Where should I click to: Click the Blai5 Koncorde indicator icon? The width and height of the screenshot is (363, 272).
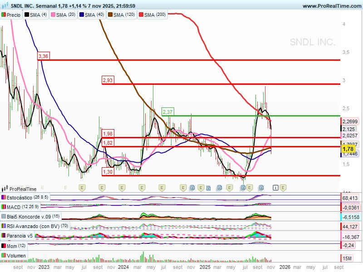(4, 217)
